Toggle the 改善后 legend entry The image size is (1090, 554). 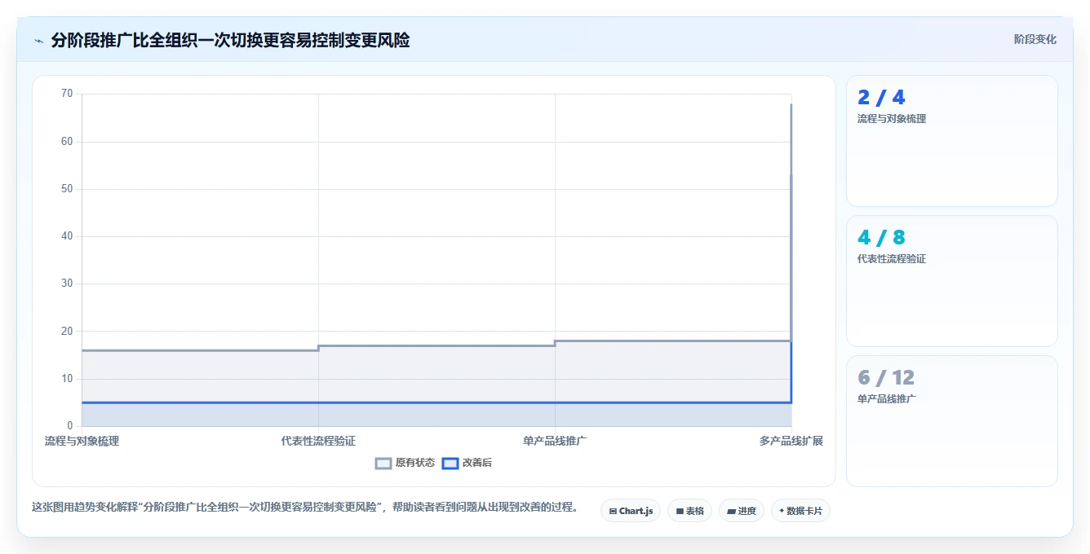(467, 463)
